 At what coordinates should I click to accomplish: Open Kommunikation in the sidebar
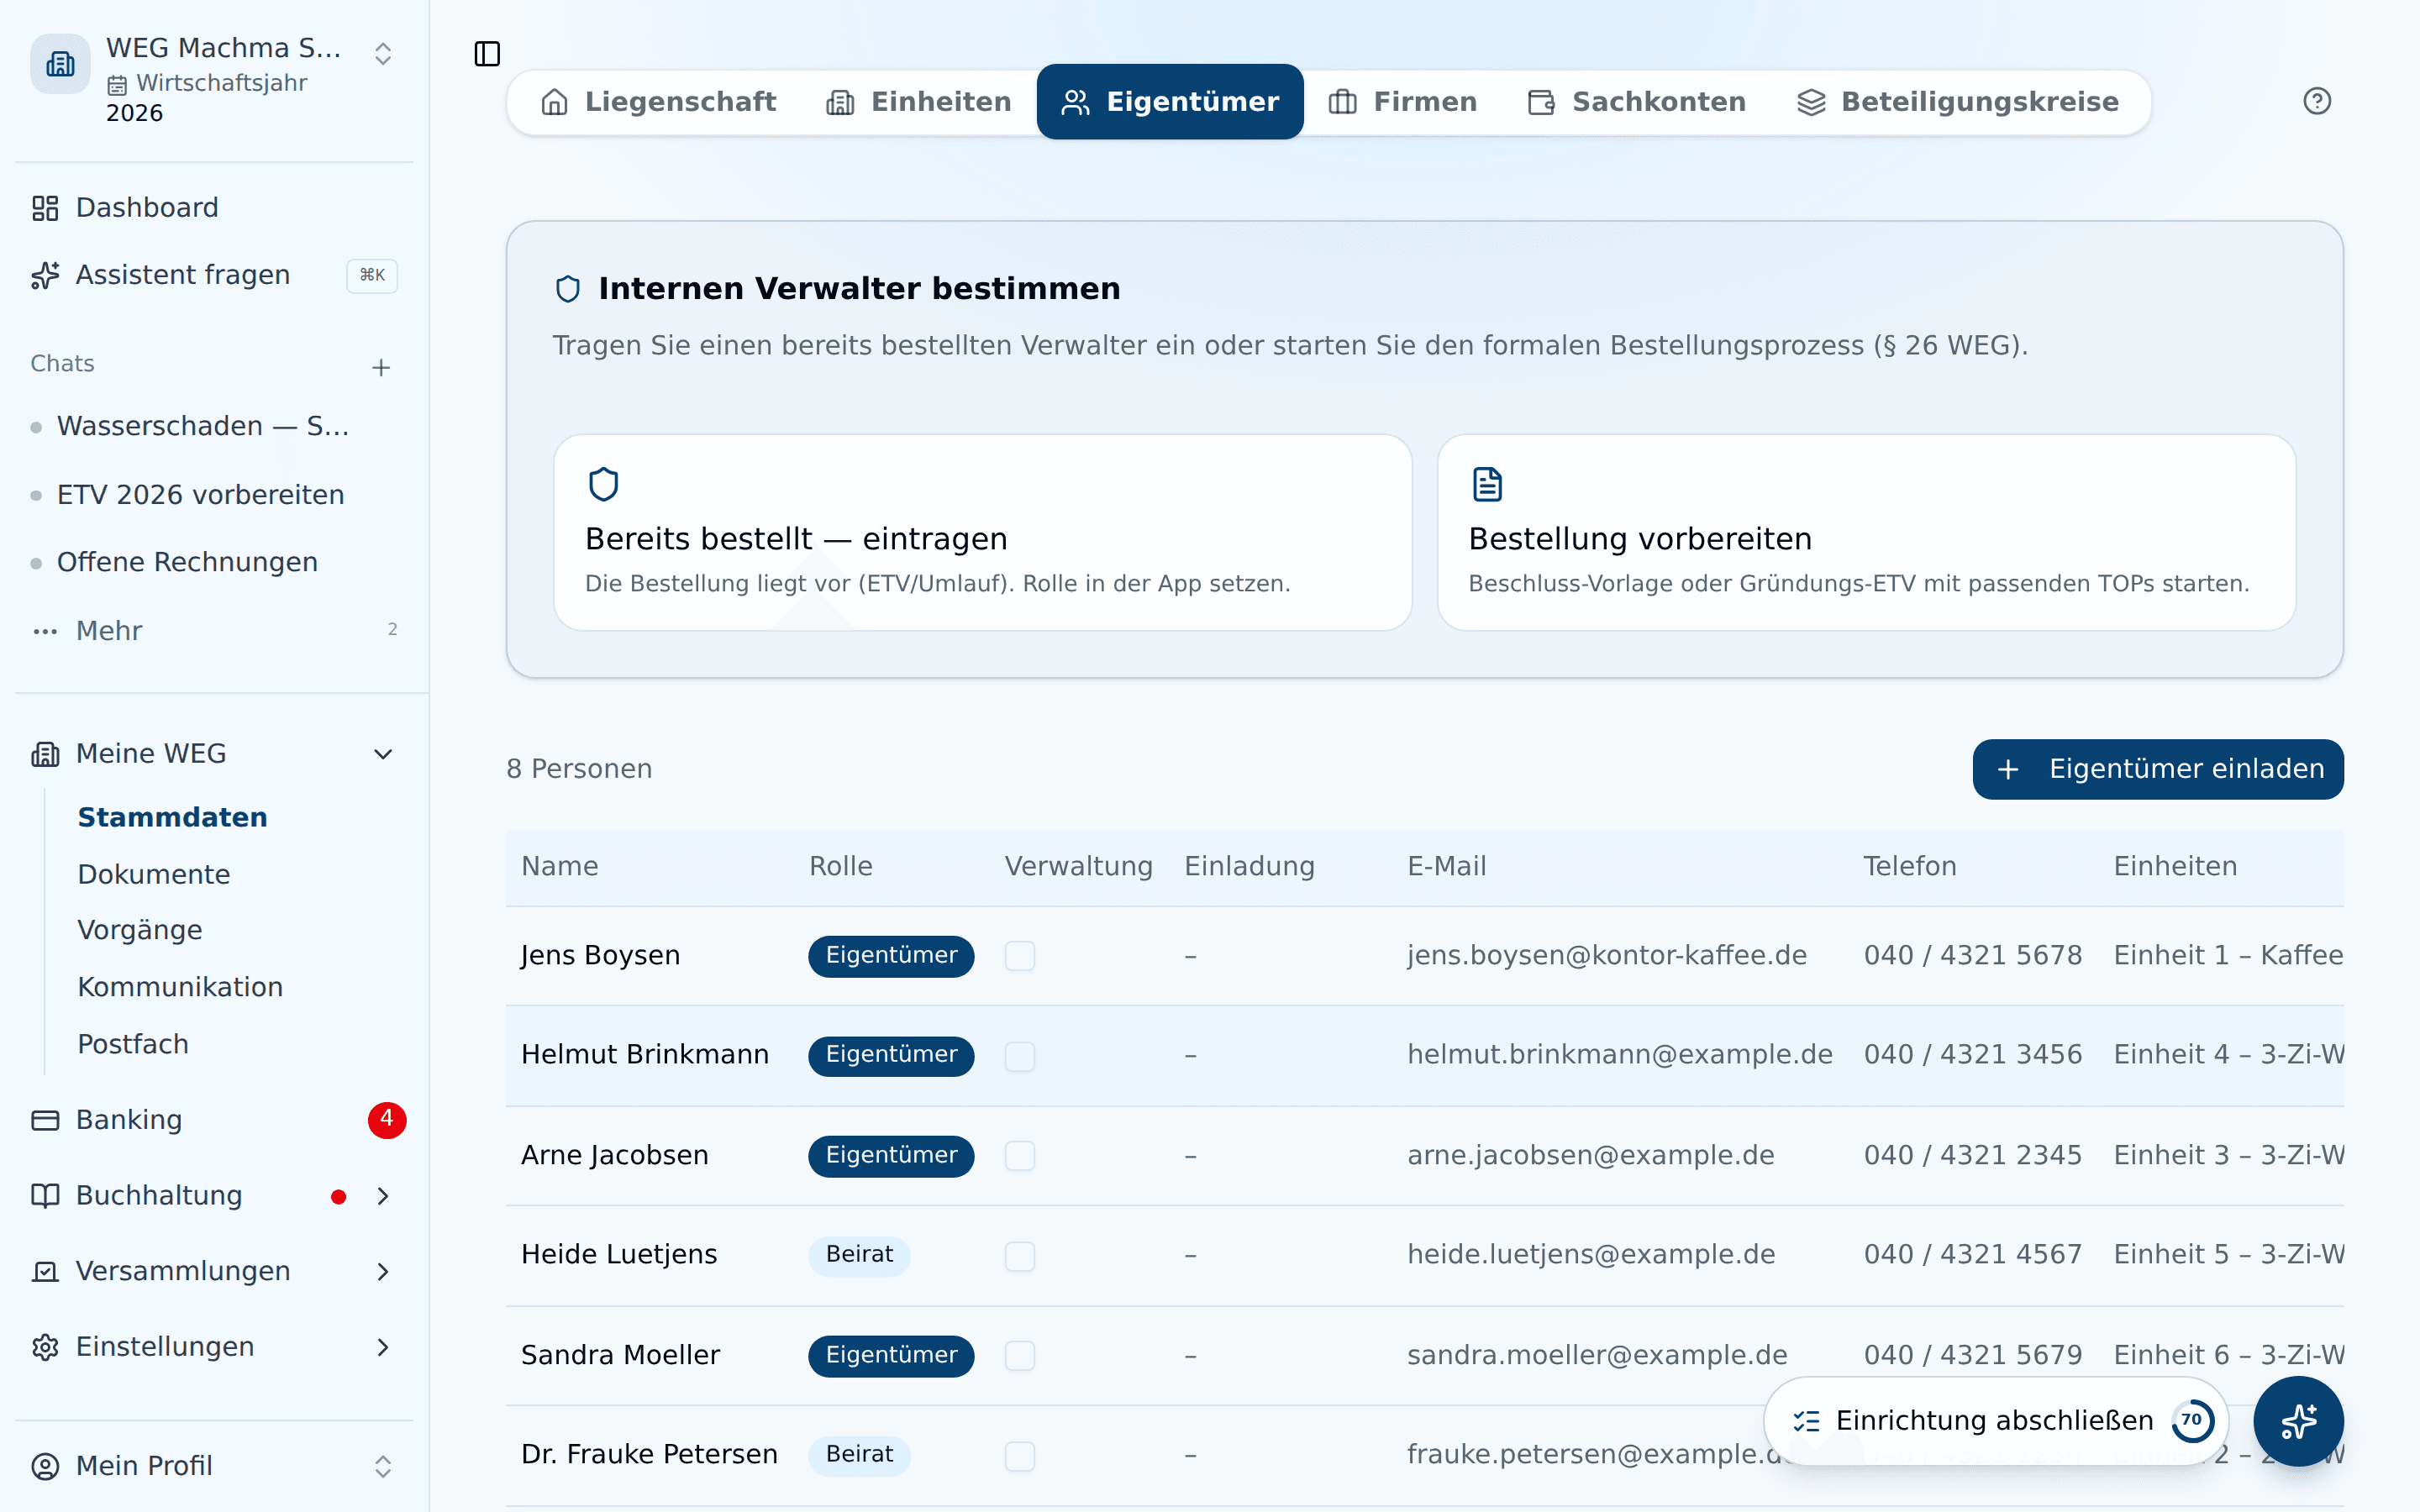click(180, 988)
